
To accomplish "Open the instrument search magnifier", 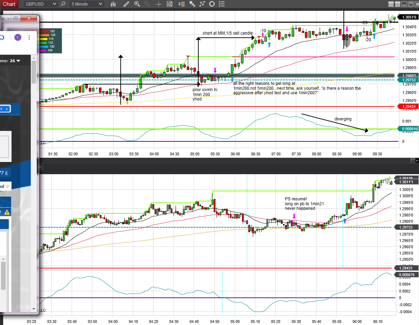I will pyautogui.click(x=63, y=4).
